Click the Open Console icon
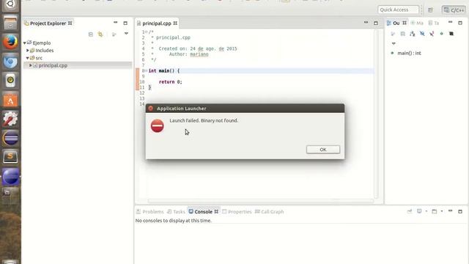 435,211
